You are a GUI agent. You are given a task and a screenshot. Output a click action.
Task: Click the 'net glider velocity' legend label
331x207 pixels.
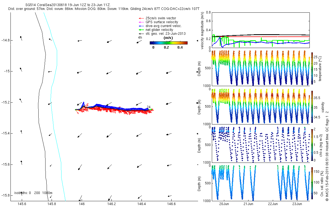(x=159, y=30)
